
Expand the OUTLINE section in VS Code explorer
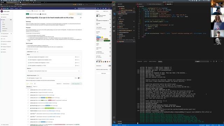(120, 121)
